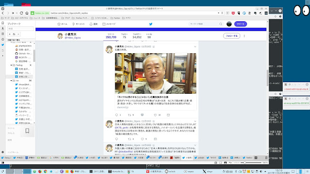Open the address bar history dropdown arrow
The image size is (310, 174).
click(x=218, y=13)
